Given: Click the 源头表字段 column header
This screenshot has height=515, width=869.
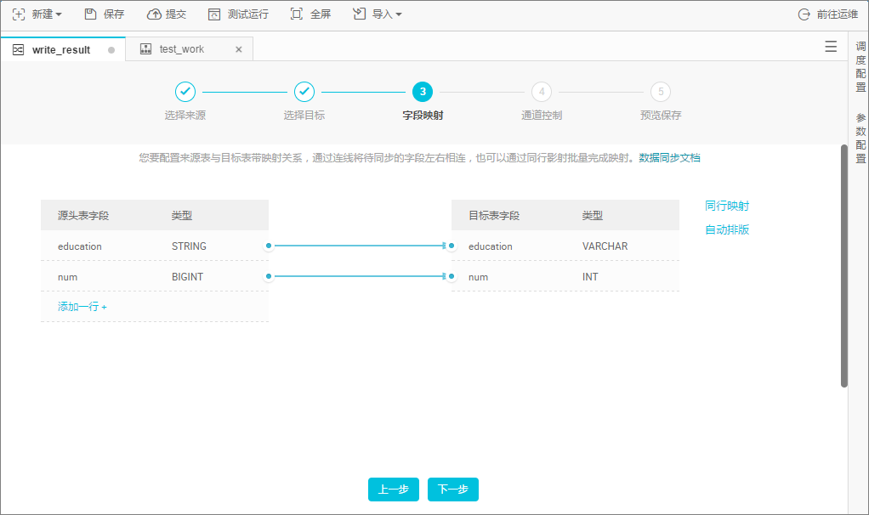Looking at the screenshot, I should [x=83, y=215].
